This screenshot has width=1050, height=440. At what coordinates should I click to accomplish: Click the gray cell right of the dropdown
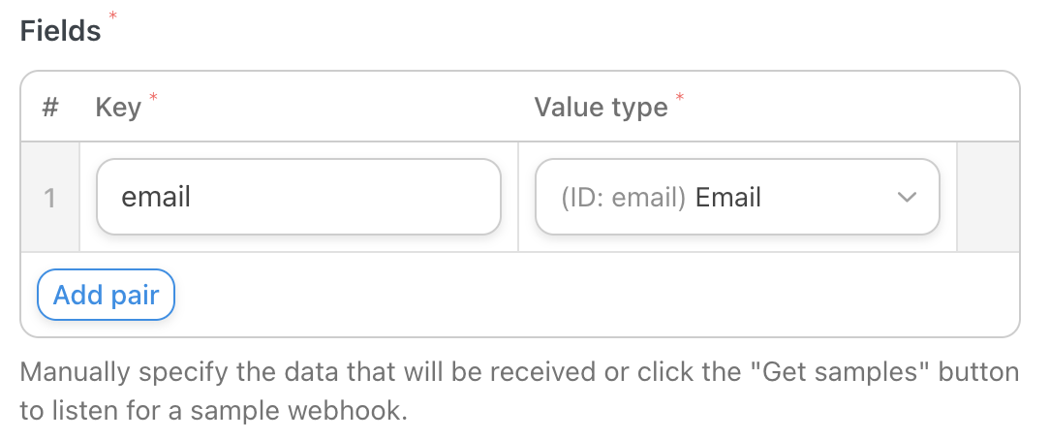[988, 198]
